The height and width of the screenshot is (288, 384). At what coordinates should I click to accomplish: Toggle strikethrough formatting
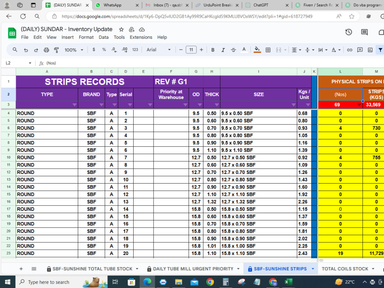tap(233, 50)
